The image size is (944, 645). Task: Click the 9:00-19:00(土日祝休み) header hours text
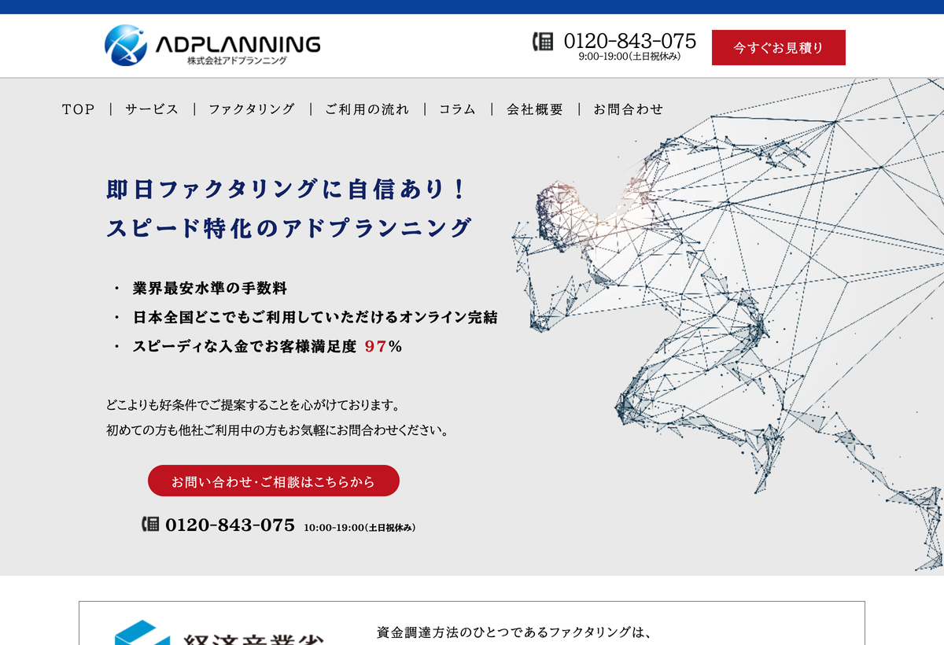click(x=629, y=57)
